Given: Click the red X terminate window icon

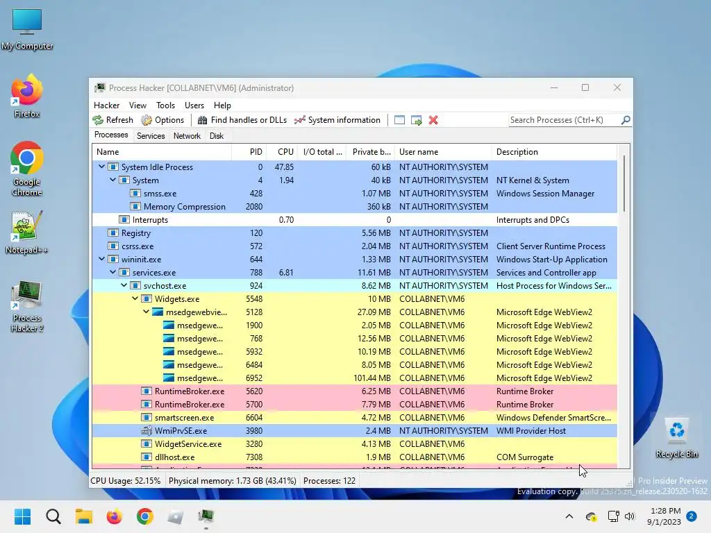Looking at the screenshot, I should [433, 120].
